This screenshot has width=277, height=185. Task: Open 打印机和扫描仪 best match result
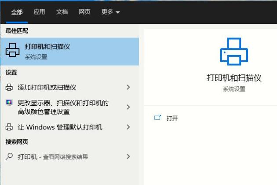(x=69, y=52)
